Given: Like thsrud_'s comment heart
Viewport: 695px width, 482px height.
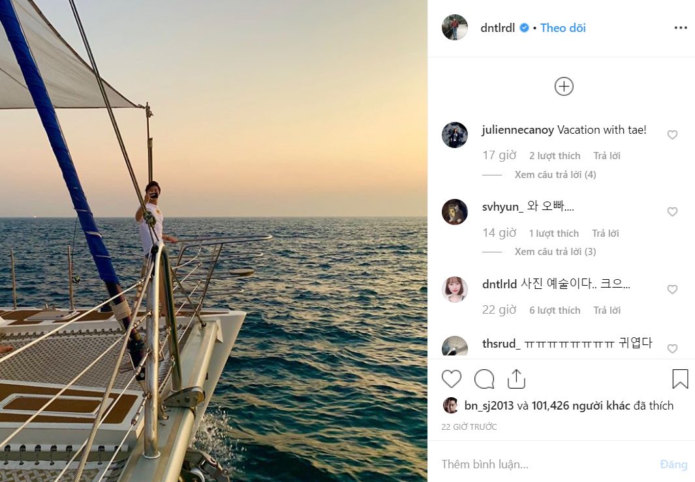Looking at the screenshot, I should click(x=672, y=349).
